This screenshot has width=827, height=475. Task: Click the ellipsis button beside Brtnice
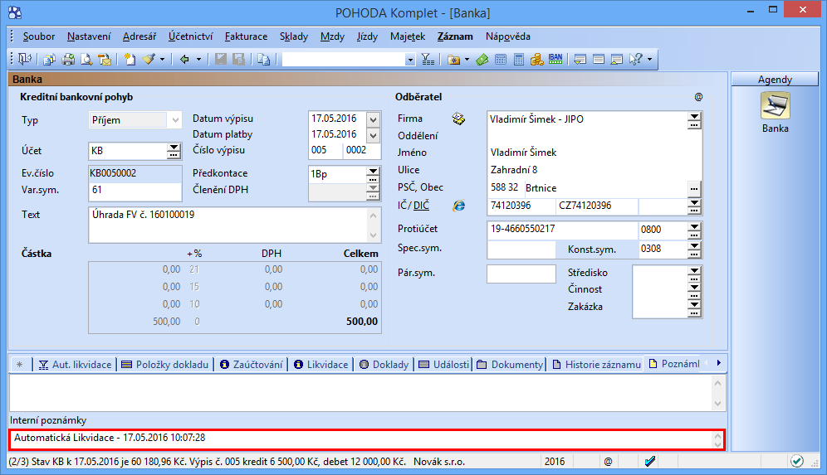click(694, 188)
